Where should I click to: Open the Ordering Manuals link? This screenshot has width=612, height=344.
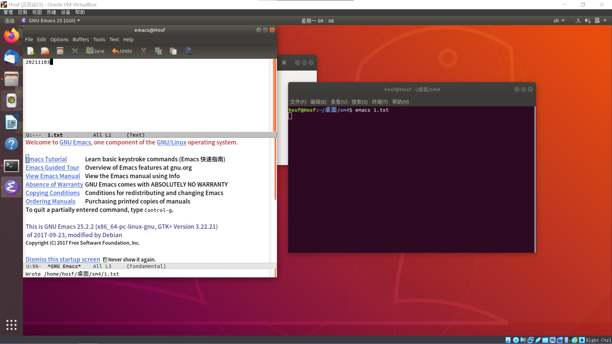click(x=51, y=201)
